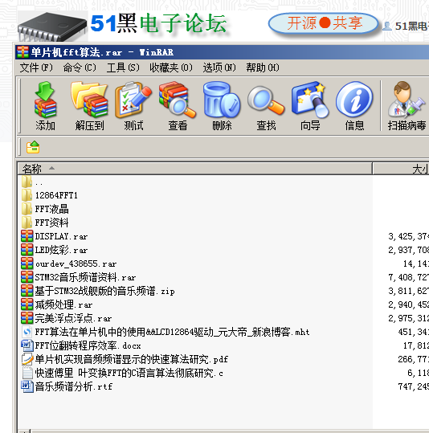Screen dimensions: 429x433
Task: Select file STM32音乐频谱资料.rar
Action: pyautogui.click(x=85, y=277)
